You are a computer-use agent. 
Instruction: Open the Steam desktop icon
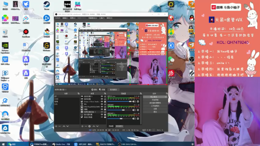pos(46,6)
